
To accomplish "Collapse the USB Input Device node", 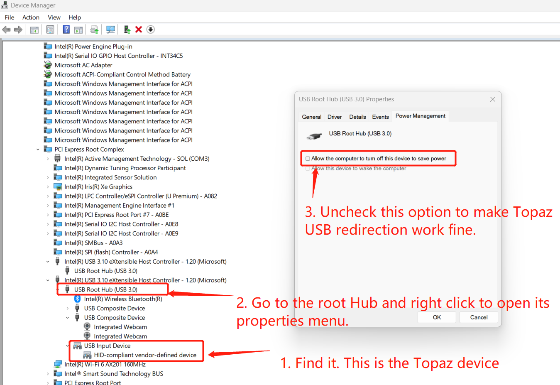I will click(68, 346).
